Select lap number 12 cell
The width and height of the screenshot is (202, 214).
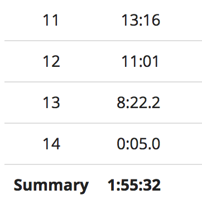click(x=51, y=61)
